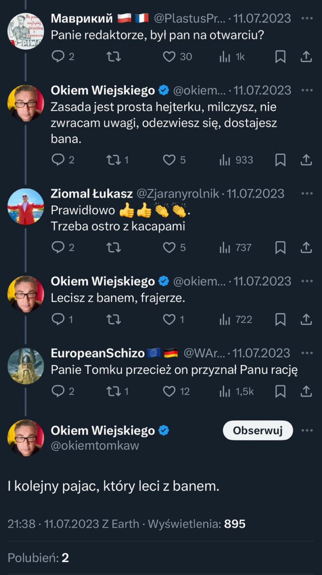Retweet the 'Lecisz z banem, frajerze' tweet
The width and height of the screenshot is (322, 575).
(x=113, y=319)
